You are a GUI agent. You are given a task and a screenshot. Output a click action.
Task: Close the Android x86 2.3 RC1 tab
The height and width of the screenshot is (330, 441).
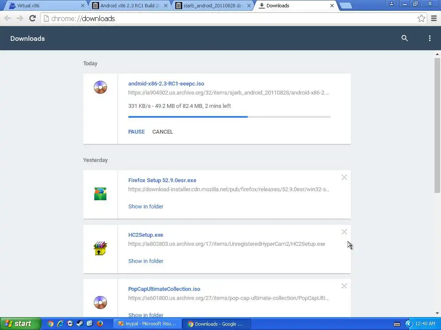(166, 6)
